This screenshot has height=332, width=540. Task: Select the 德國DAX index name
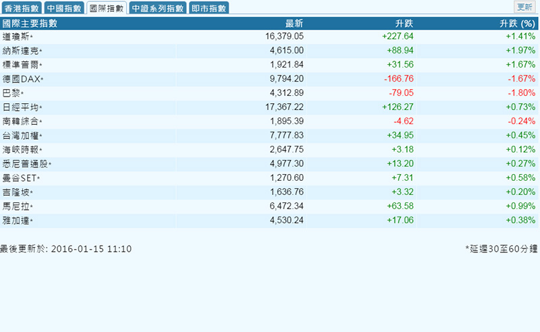[x=23, y=79]
